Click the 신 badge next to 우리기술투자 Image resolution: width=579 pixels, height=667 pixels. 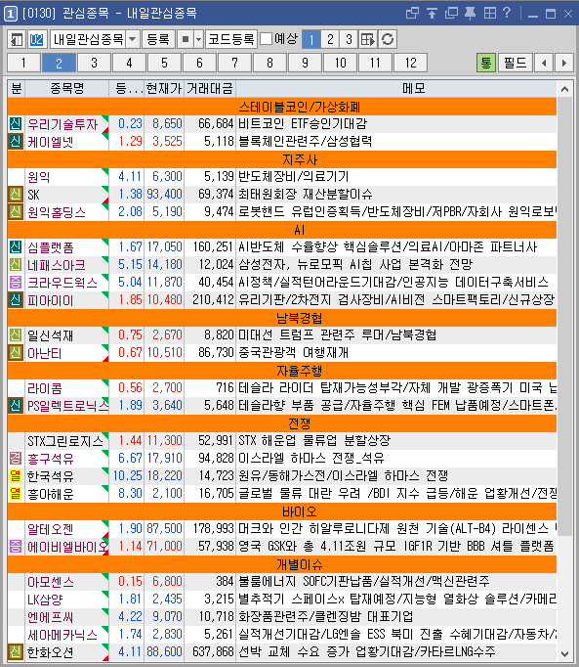tap(16, 124)
